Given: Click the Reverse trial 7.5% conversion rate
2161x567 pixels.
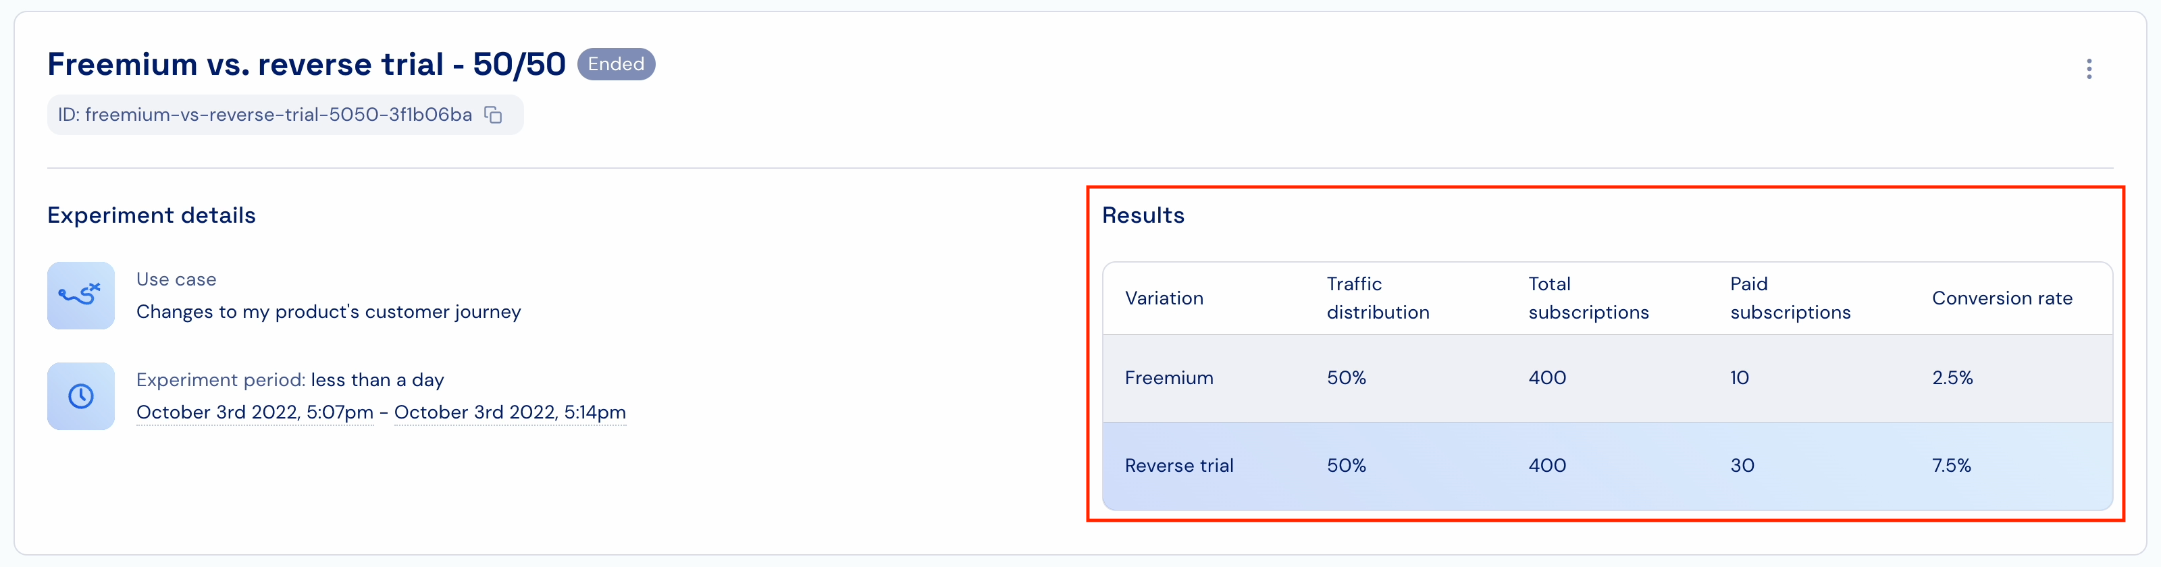Looking at the screenshot, I should click(x=1951, y=466).
